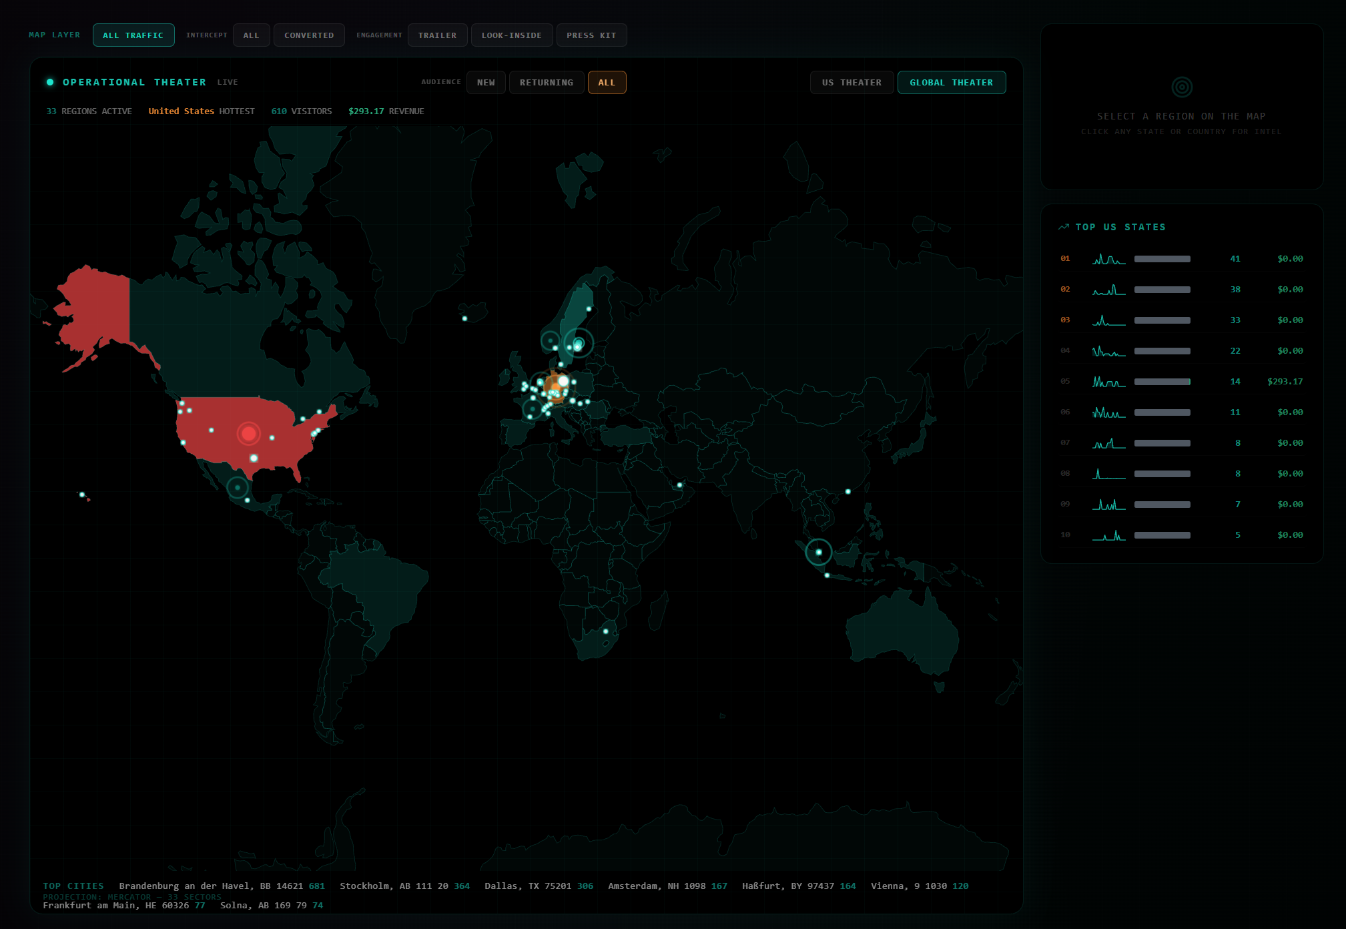1346x929 pixels.
Task: Click the orange hotspot marker in Germany
Action: (x=555, y=387)
